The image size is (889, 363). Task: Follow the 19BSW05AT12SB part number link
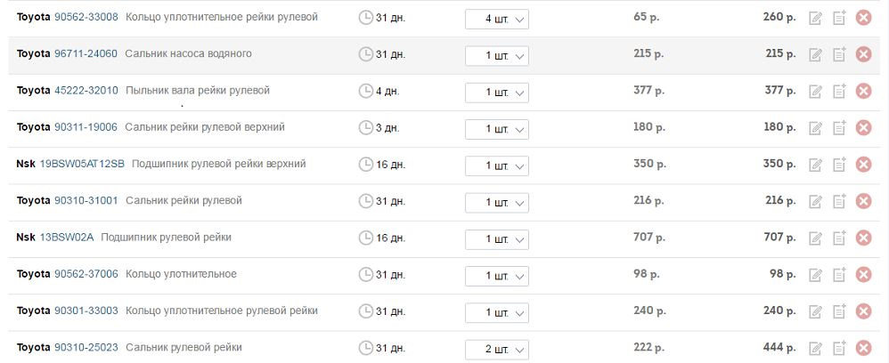pyautogui.click(x=82, y=164)
